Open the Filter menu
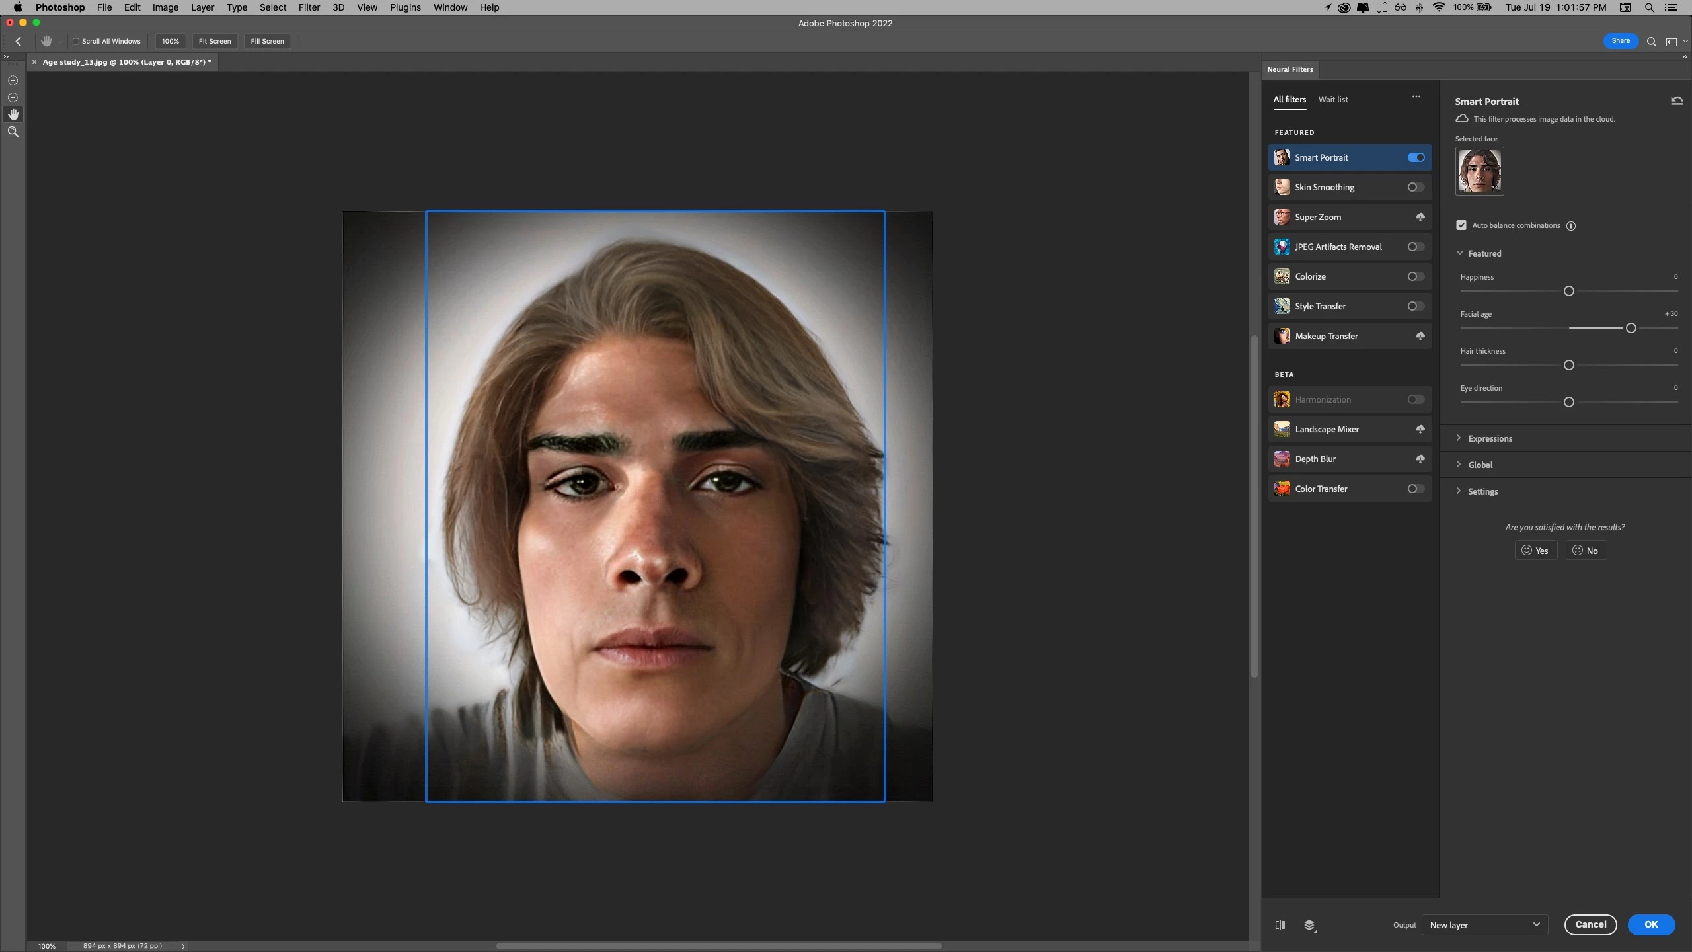The height and width of the screenshot is (952, 1692). [309, 7]
